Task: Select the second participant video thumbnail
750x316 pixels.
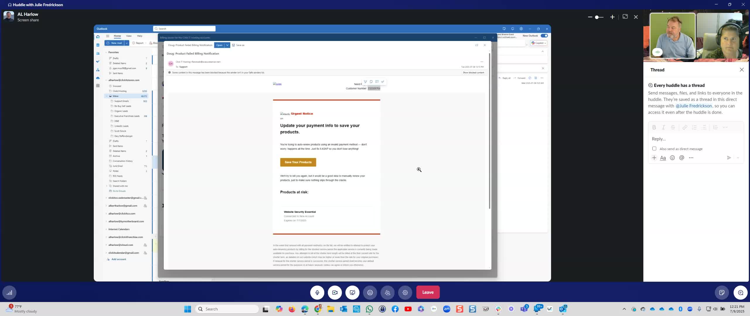Action: pos(719,36)
